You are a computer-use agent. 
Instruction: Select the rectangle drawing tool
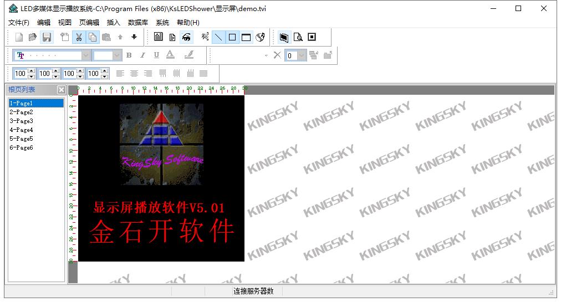click(x=232, y=37)
